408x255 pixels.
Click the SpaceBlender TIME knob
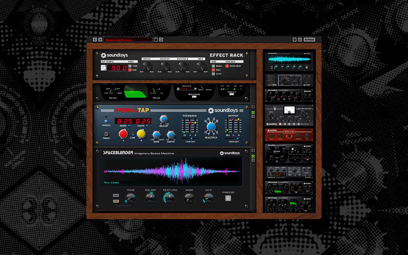point(131,198)
